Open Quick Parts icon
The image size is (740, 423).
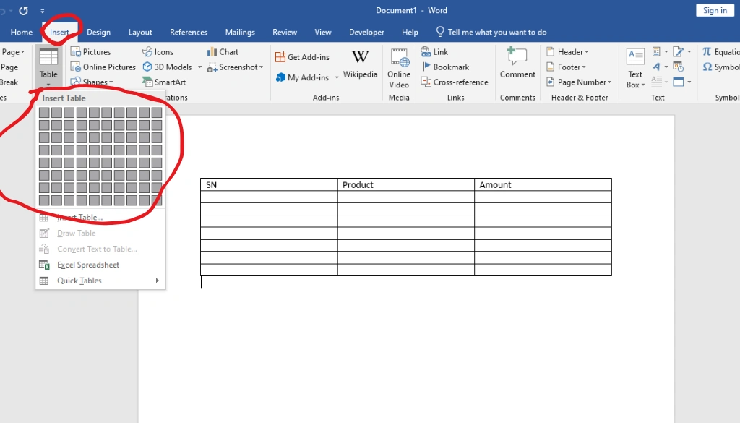656,51
